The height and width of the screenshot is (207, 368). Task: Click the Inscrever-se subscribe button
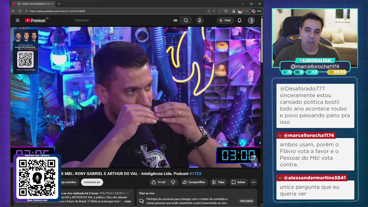point(92,182)
